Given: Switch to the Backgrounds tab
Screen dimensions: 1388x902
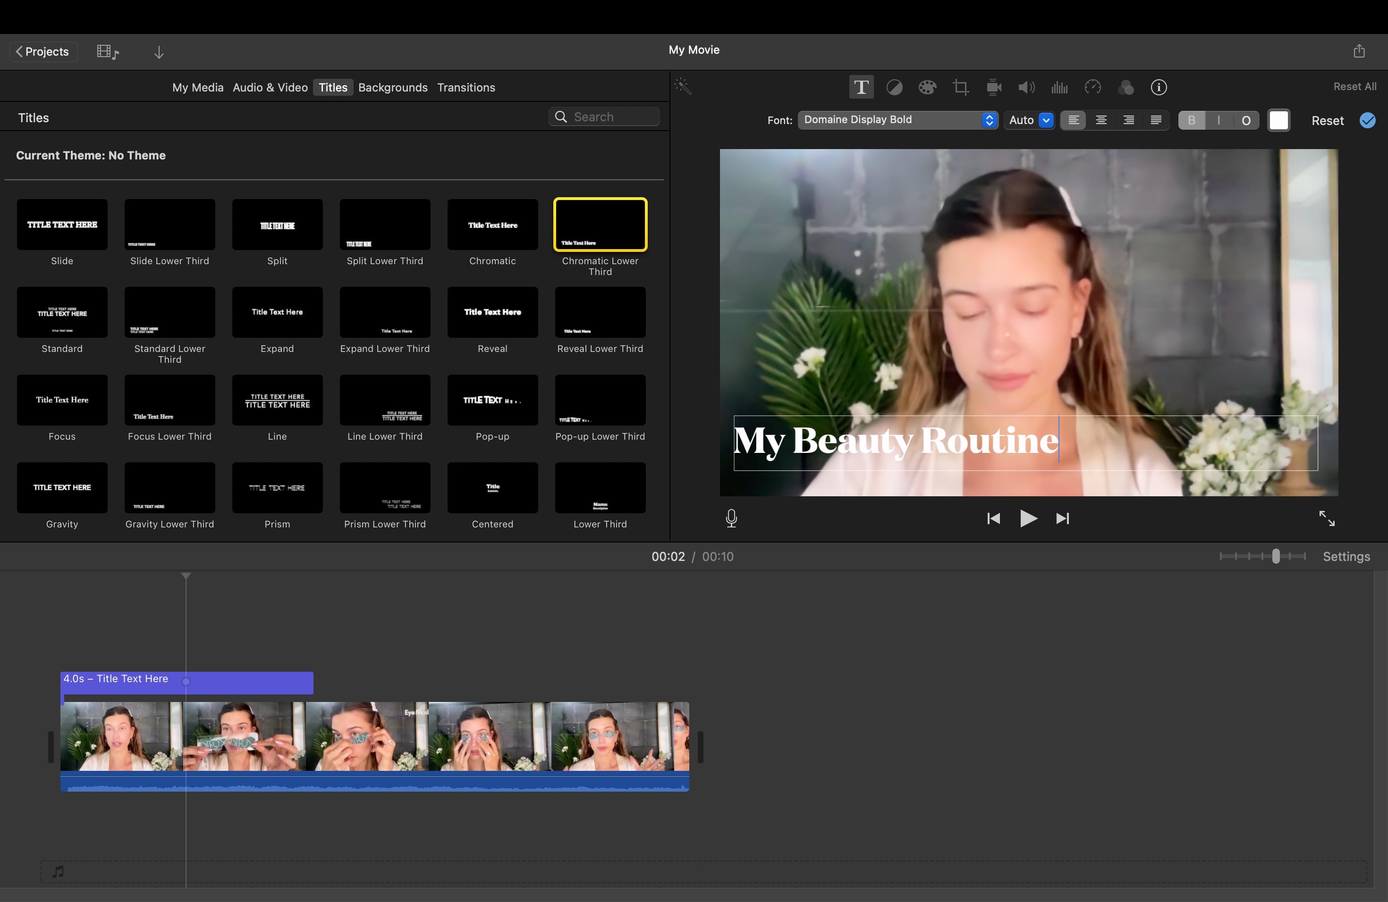Looking at the screenshot, I should 392,87.
